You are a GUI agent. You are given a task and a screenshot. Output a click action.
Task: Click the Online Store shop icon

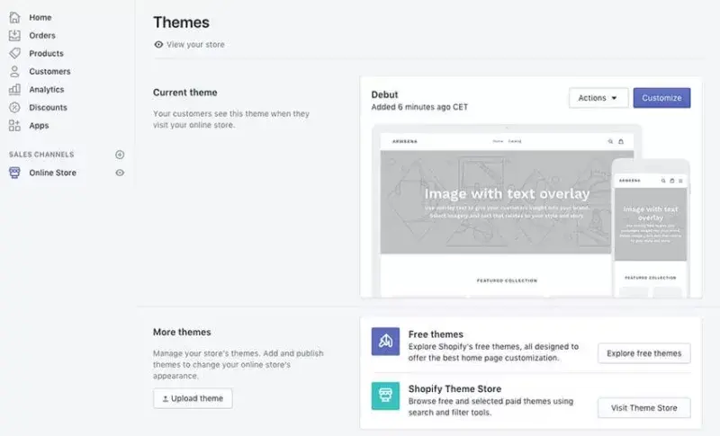point(14,173)
